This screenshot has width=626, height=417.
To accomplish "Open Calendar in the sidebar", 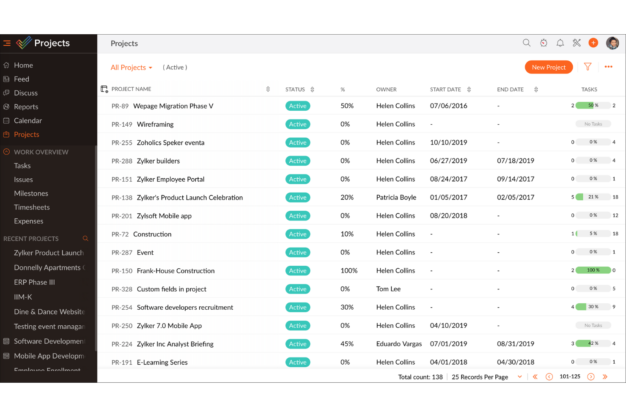I will [28, 120].
